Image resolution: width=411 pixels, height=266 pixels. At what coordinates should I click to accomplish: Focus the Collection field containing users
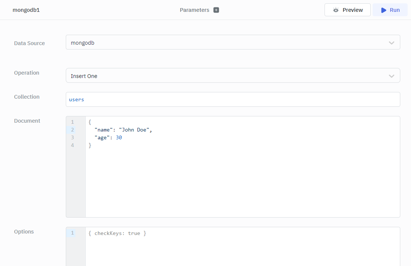[233, 99]
